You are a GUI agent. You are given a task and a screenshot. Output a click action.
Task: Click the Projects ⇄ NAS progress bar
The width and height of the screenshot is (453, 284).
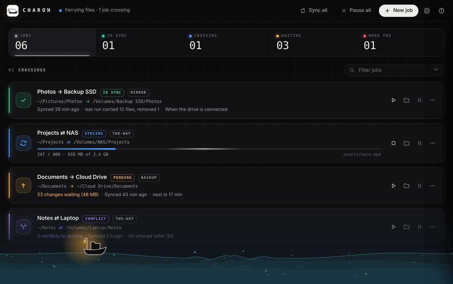click(209, 149)
